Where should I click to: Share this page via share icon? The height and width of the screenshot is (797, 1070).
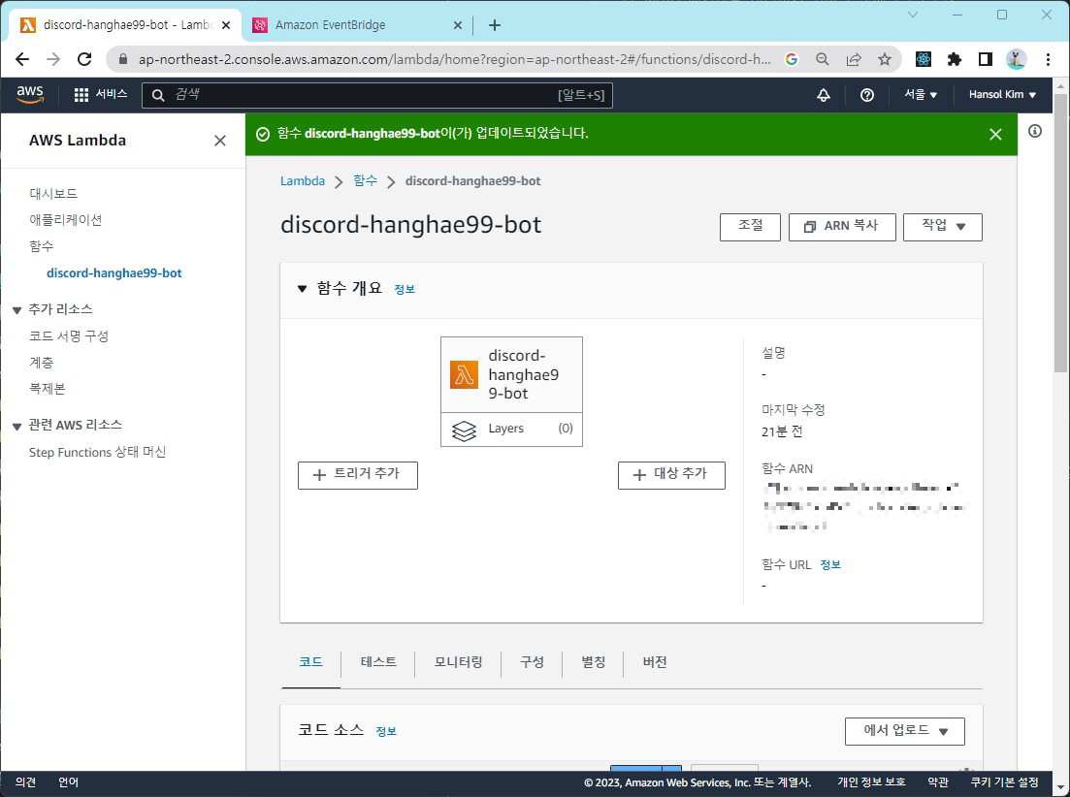pyautogui.click(x=854, y=59)
